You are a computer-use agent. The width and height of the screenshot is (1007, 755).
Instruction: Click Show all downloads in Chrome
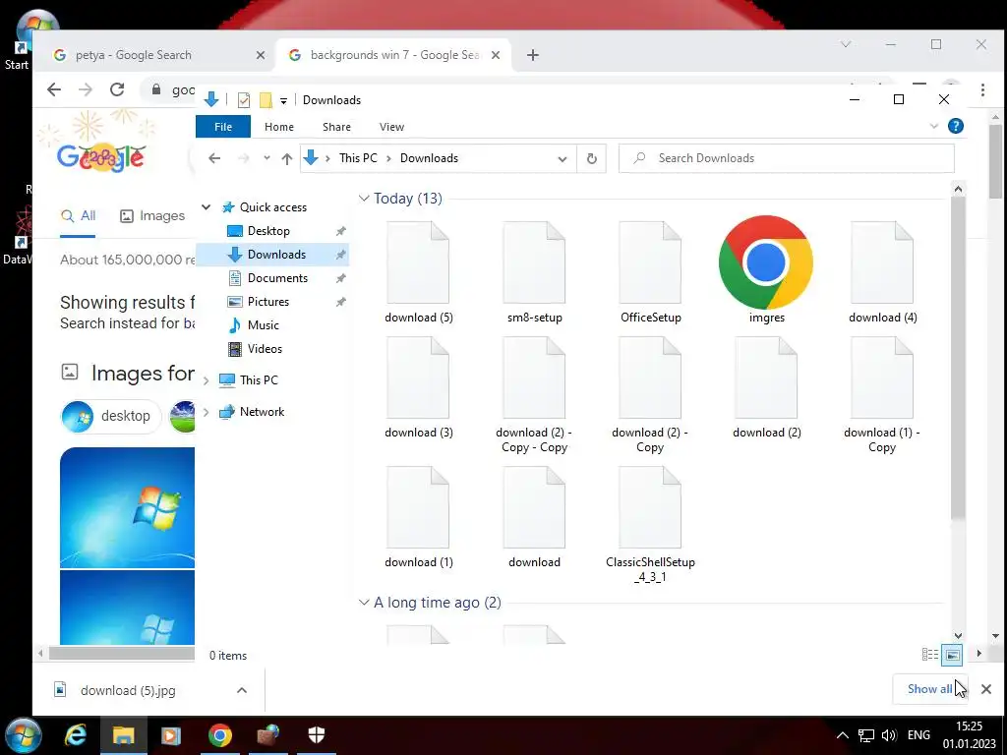[x=930, y=689]
